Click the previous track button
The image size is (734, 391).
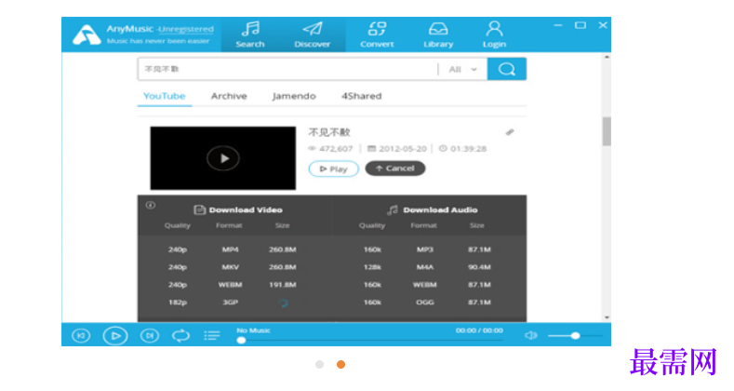tap(81, 336)
